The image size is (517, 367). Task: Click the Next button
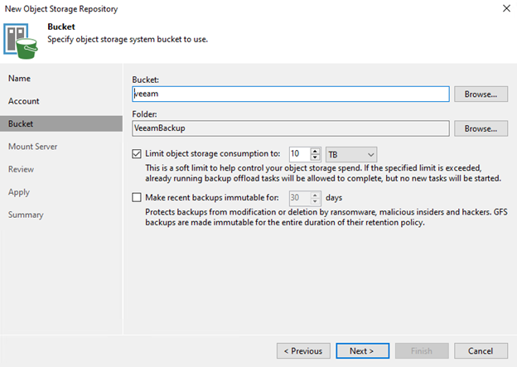coord(361,350)
